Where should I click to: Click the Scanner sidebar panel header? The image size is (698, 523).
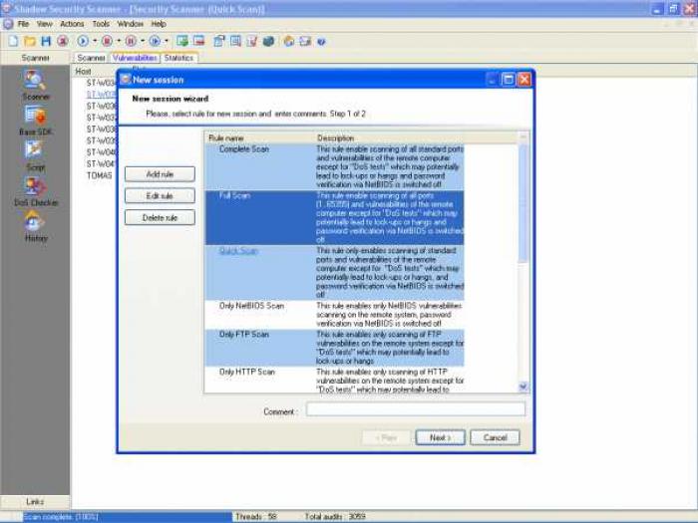[35, 58]
